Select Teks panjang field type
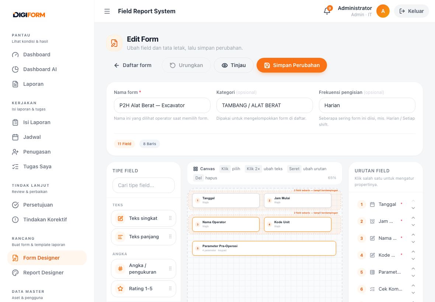The image size is (435, 302). click(x=143, y=236)
